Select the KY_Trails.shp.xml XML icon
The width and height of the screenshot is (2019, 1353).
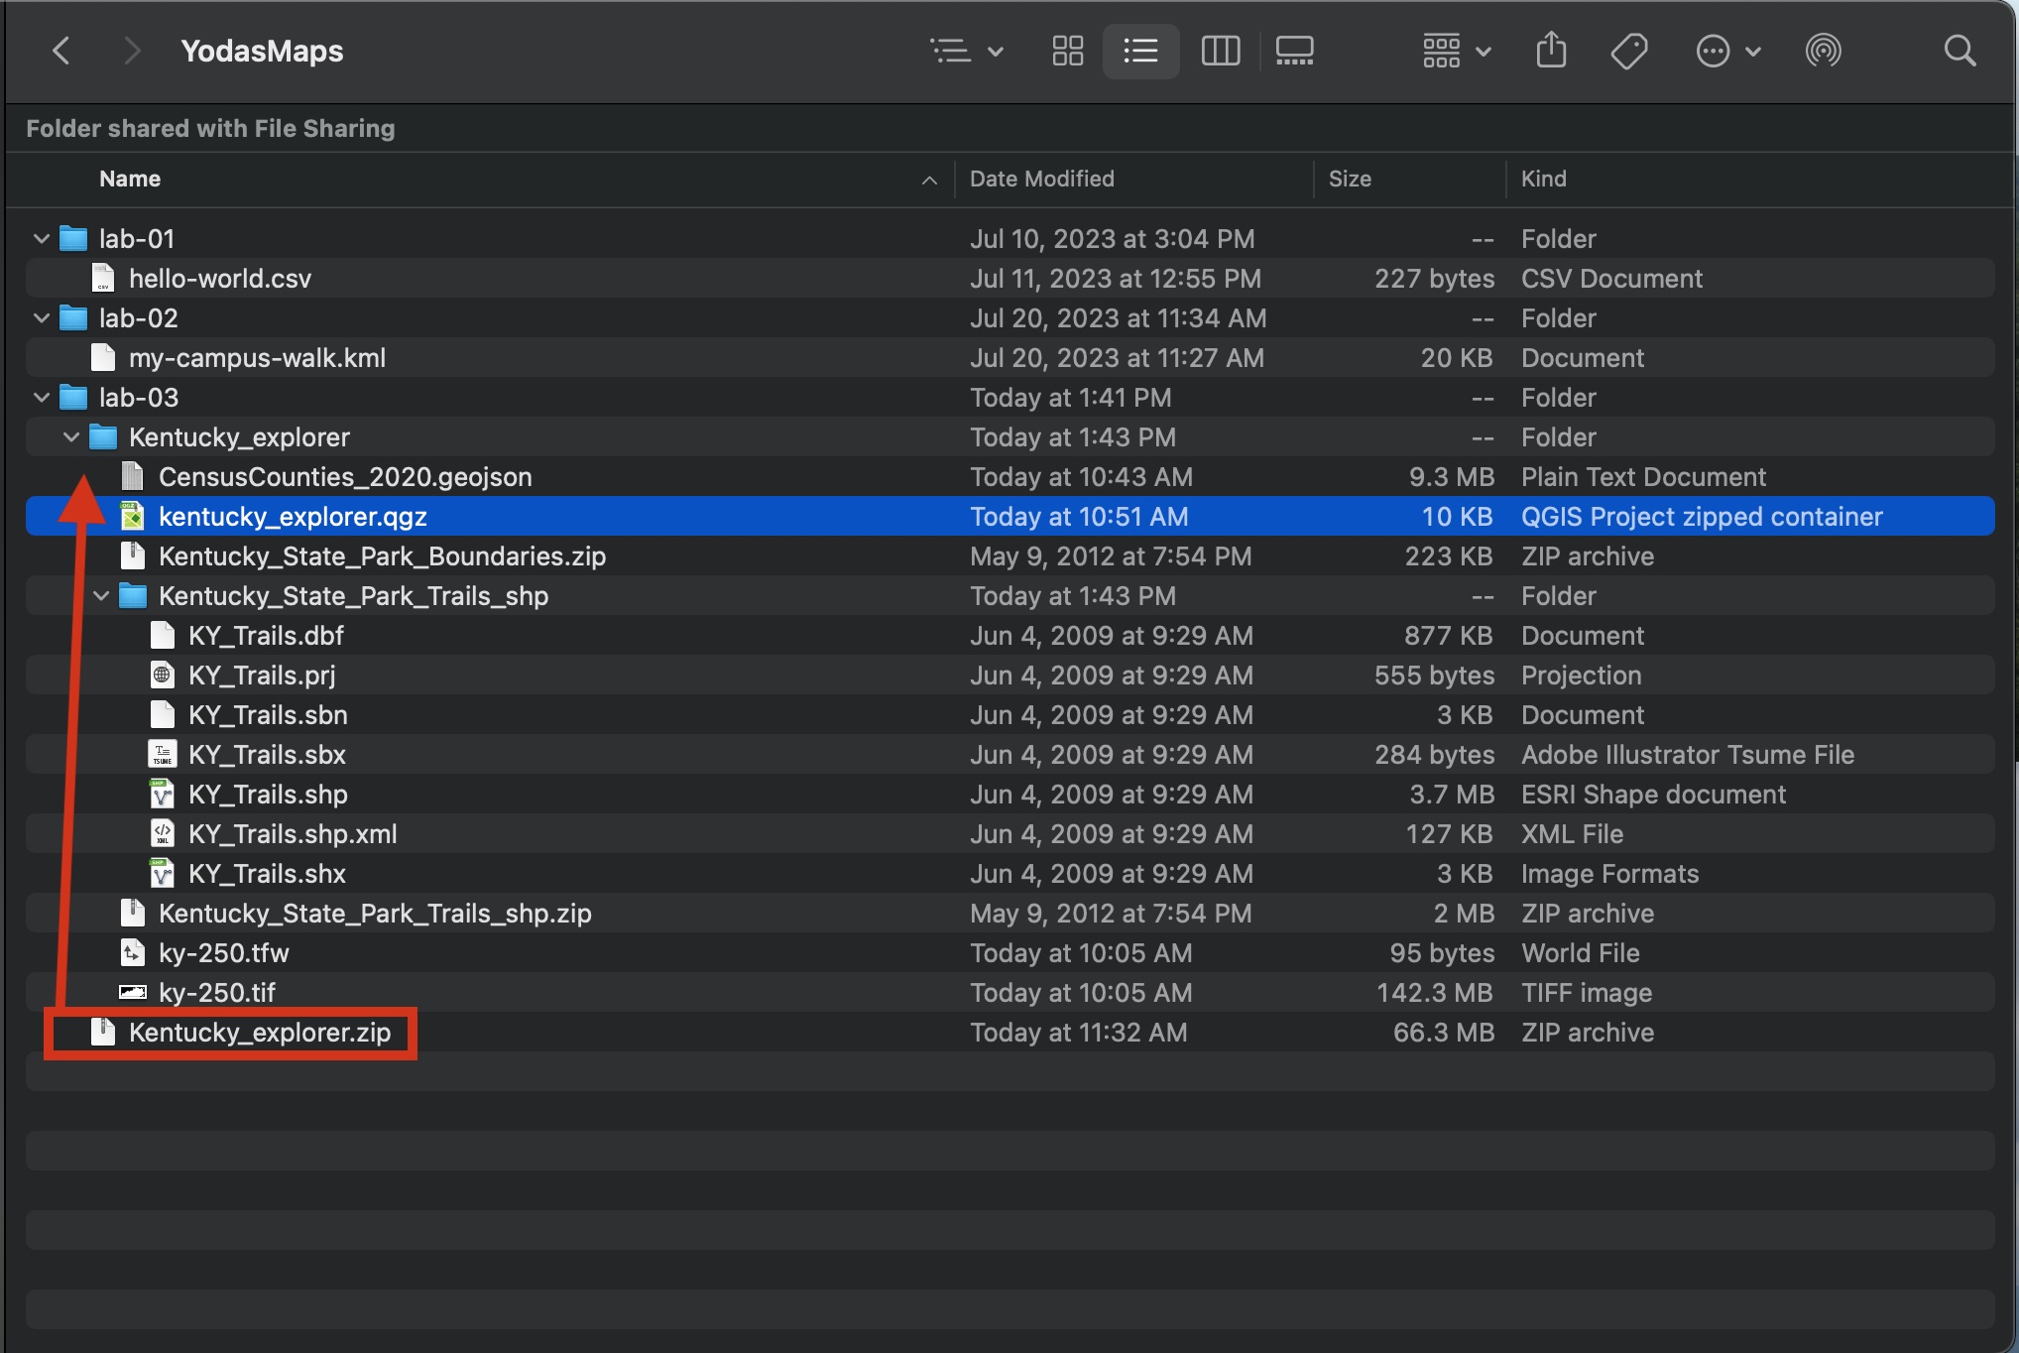[163, 834]
